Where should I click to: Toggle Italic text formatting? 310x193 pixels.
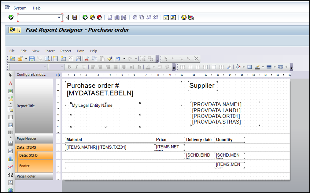[x=76, y=67]
